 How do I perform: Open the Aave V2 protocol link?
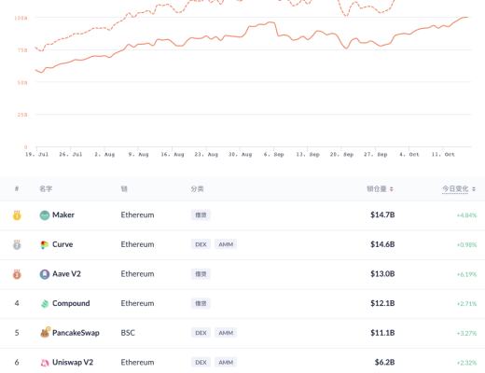[x=66, y=274]
